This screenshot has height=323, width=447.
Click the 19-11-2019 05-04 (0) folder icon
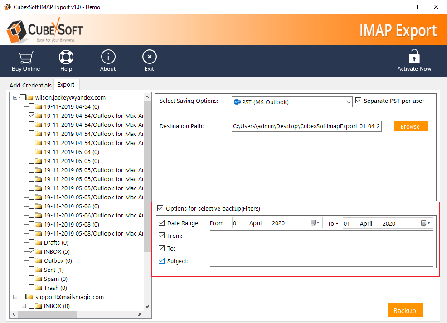coord(39,152)
